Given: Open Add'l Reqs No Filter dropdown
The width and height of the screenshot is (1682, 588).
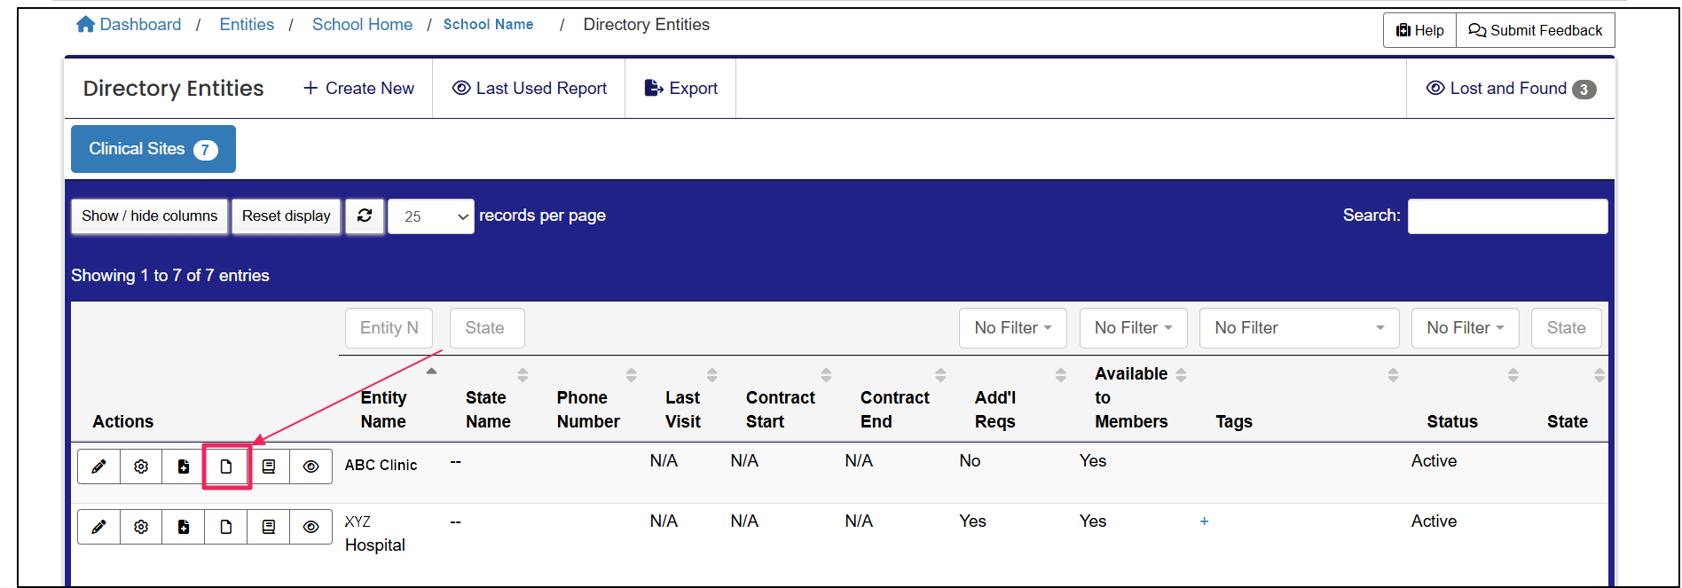Looking at the screenshot, I should pos(1013,328).
